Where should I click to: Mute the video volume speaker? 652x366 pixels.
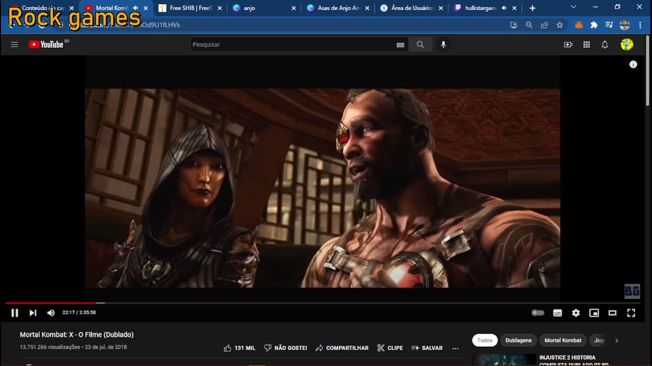pos(50,313)
